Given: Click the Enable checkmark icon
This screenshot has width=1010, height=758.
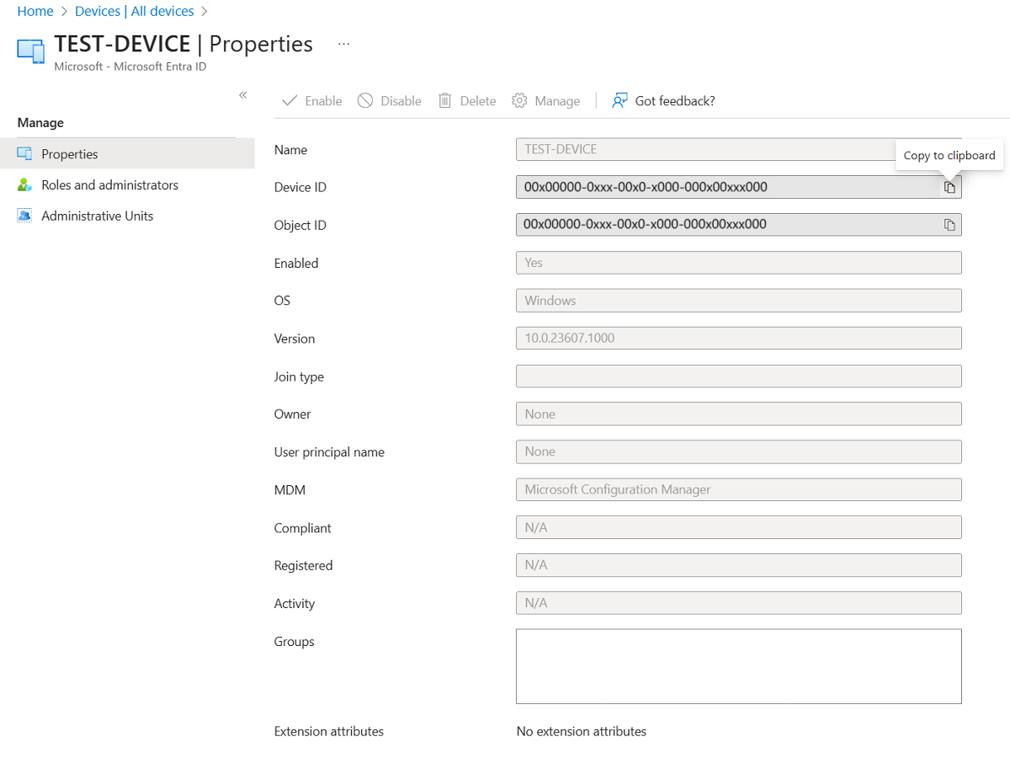Looking at the screenshot, I should coord(290,100).
